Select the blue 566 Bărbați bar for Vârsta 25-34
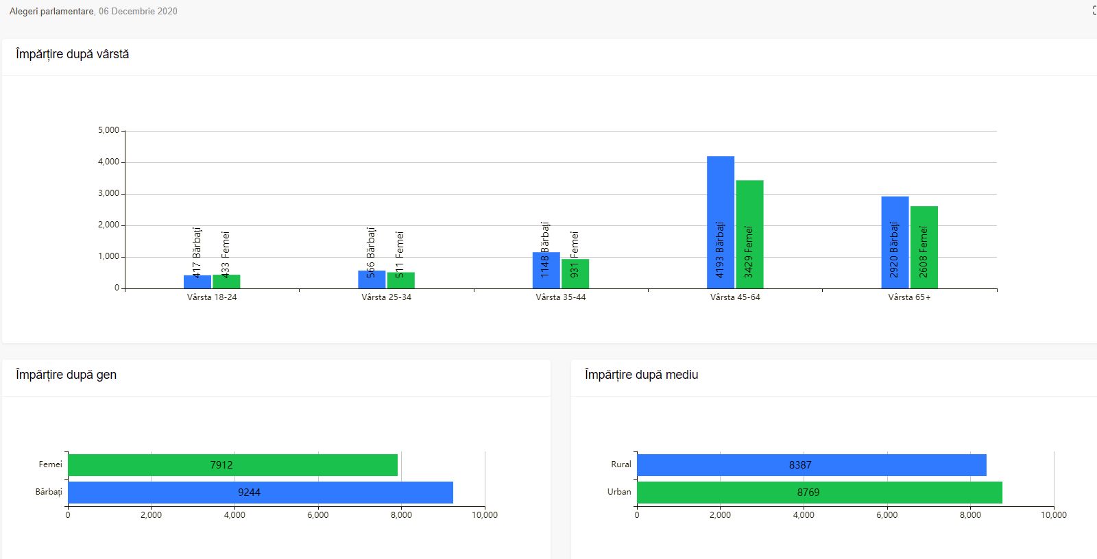The image size is (1097, 559). pos(372,279)
